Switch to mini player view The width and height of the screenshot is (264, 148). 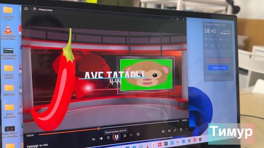click(x=181, y=129)
